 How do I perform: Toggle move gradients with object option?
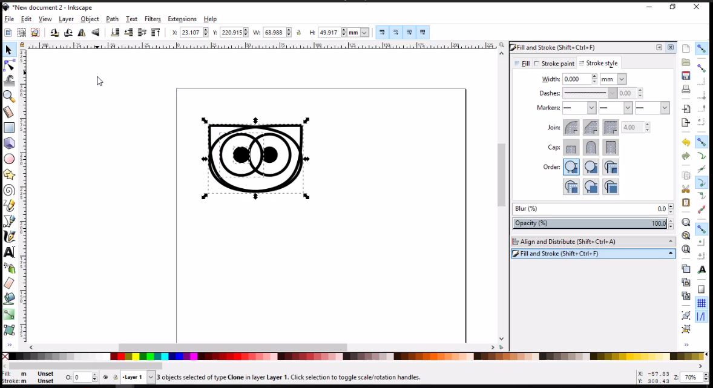coord(409,32)
